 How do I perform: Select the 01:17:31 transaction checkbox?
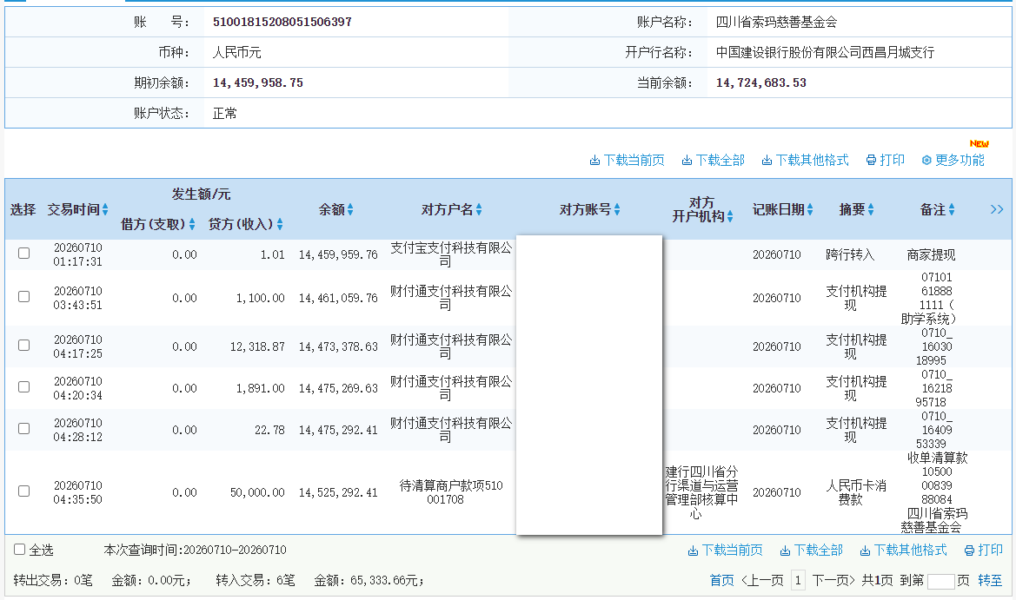(24, 253)
